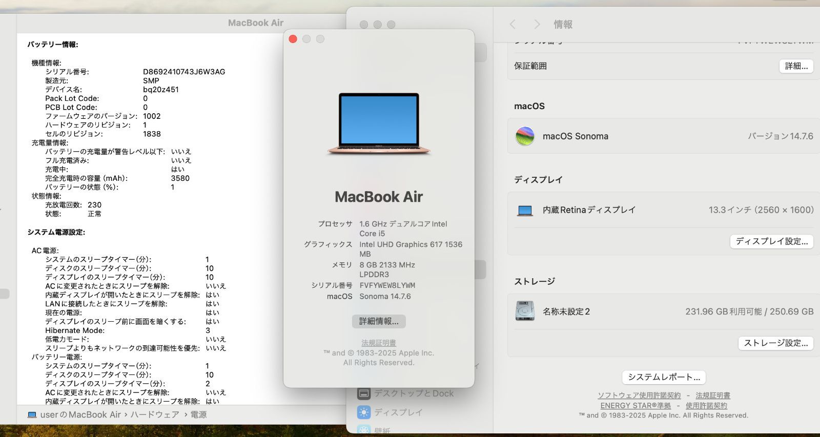The height and width of the screenshot is (437, 820).
Task: Click the MacBook Air laptop image
Action: point(379,124)
